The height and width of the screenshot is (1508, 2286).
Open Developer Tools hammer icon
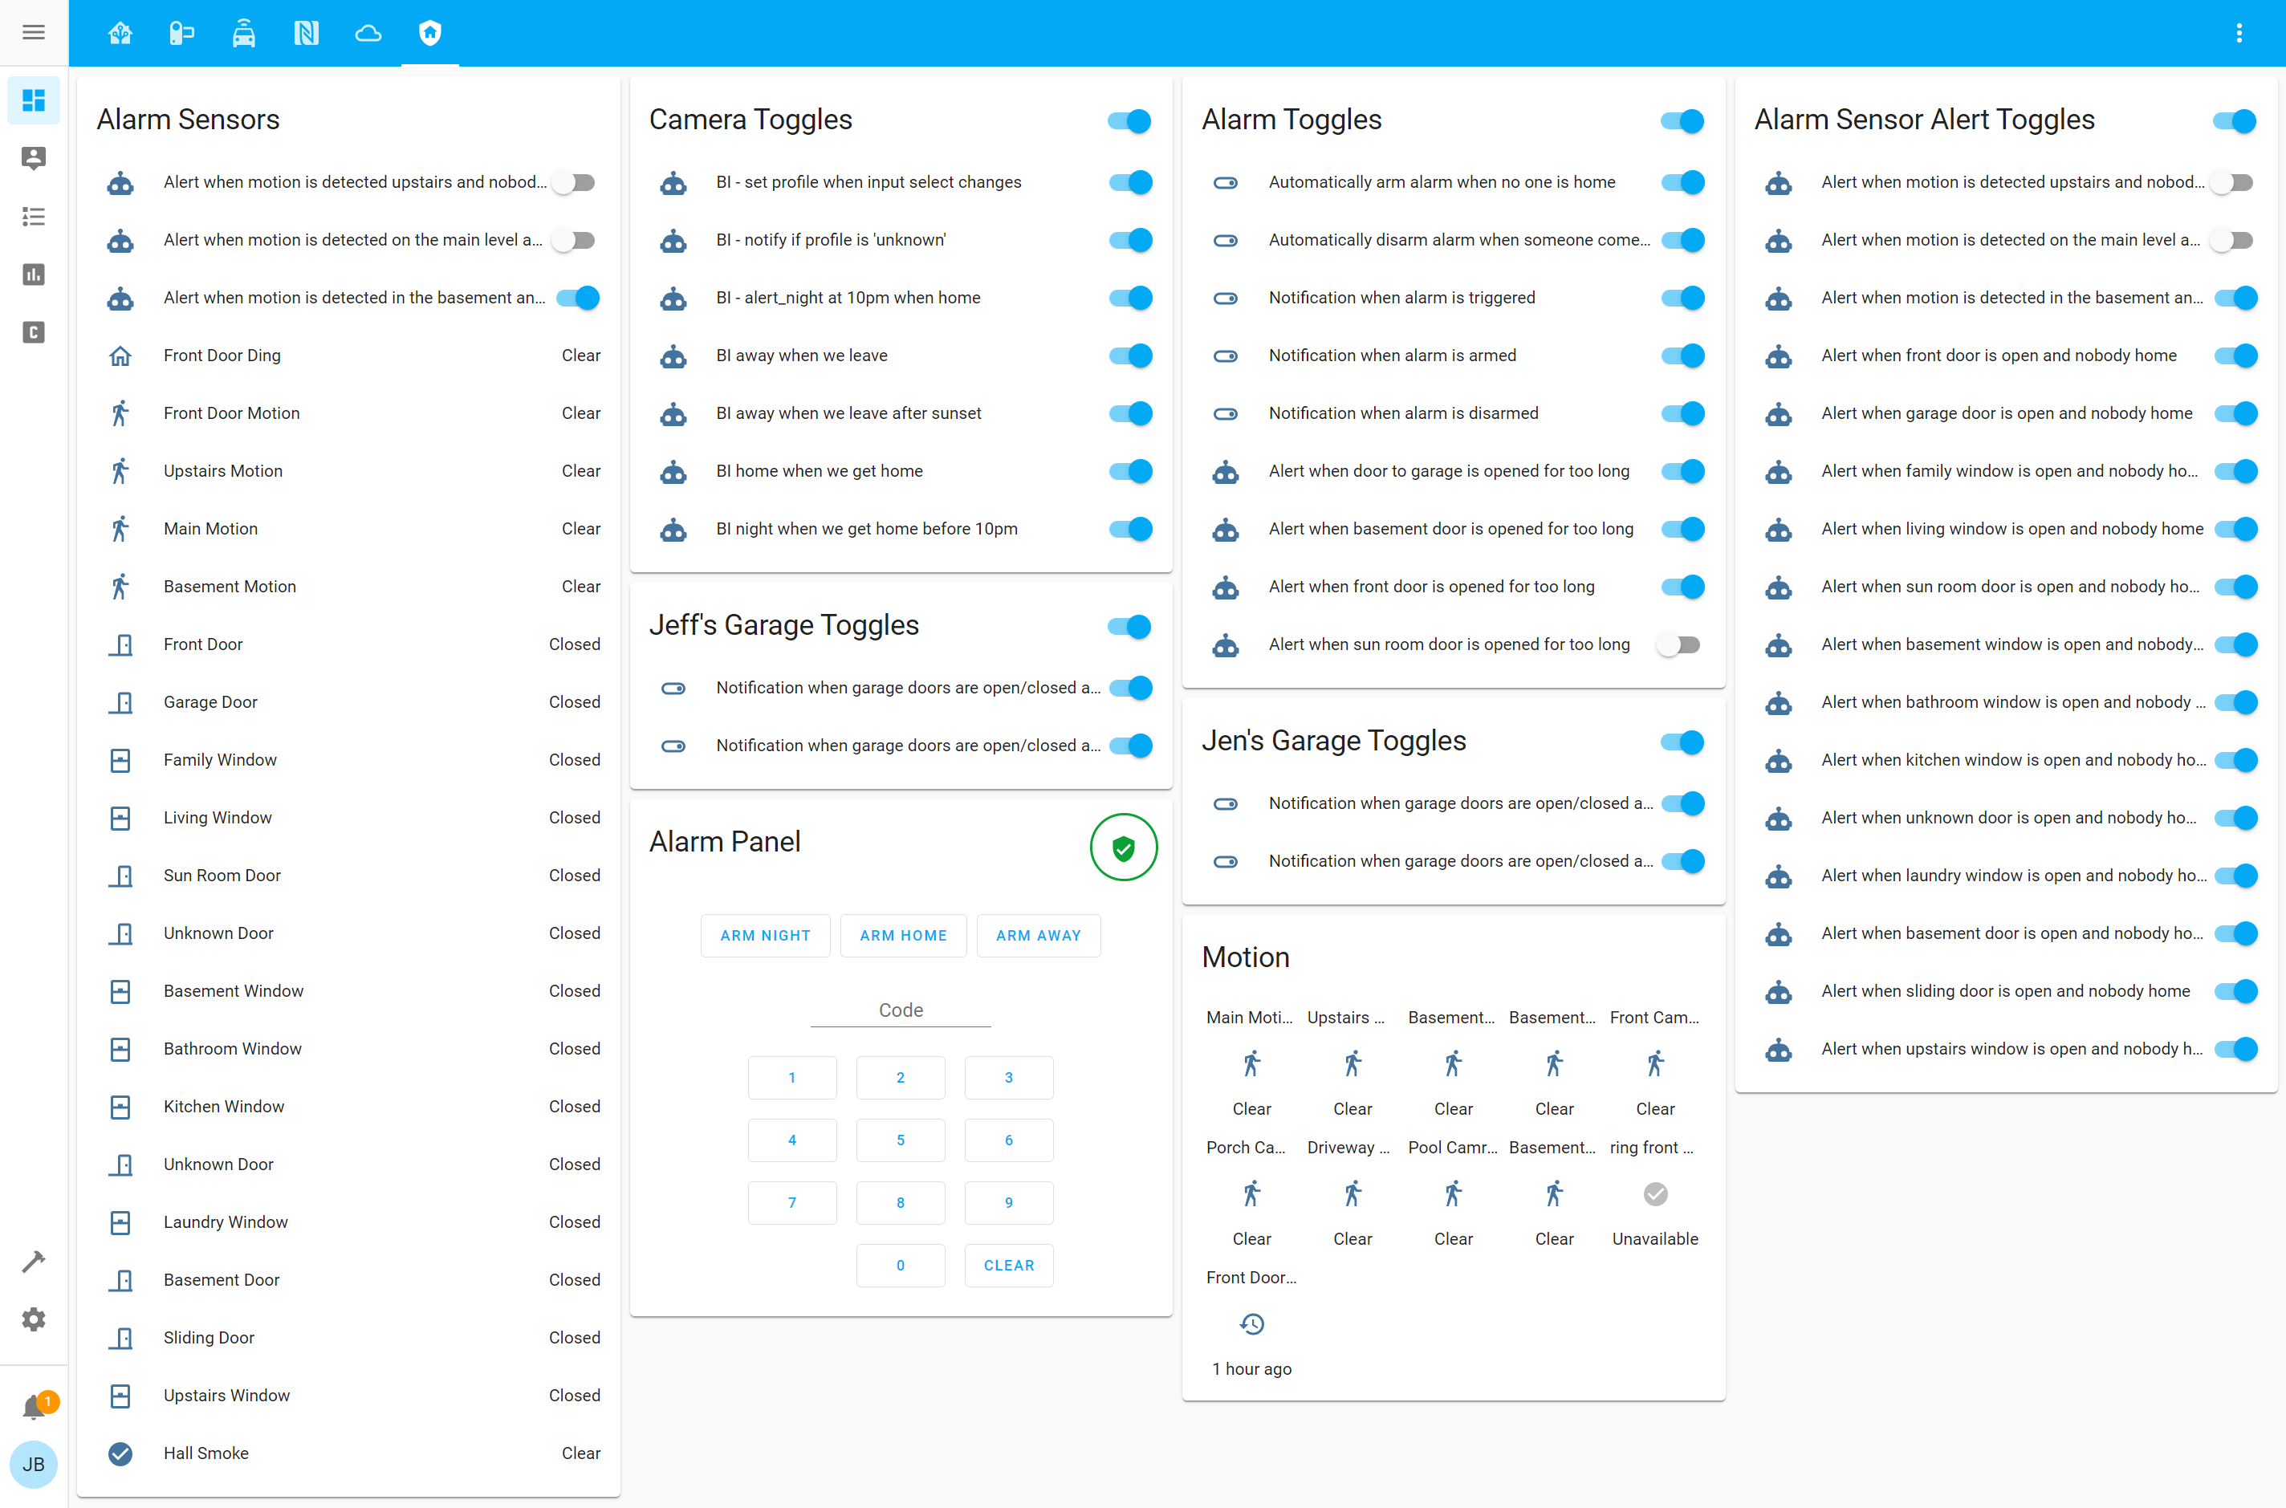34,1262
